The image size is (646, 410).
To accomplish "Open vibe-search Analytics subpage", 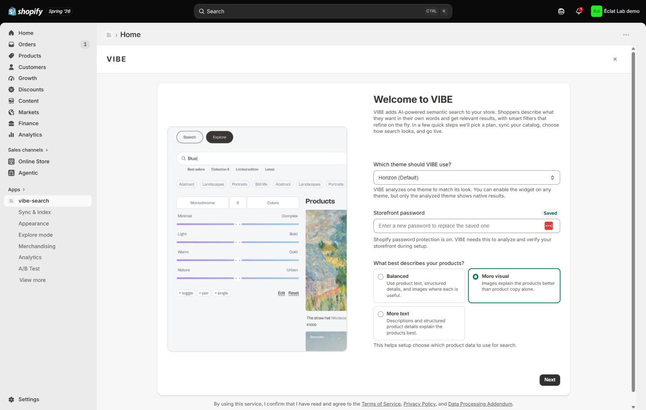I will tap(30, 257).
